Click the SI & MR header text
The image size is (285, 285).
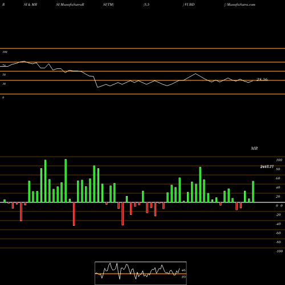(30, 5)
